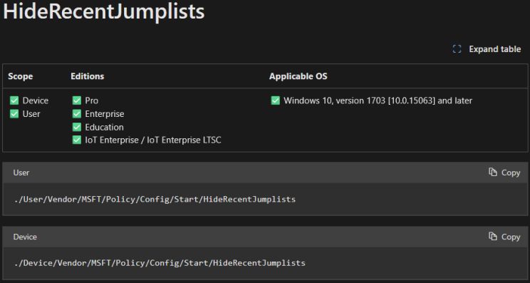Click the Applicable OS column header

point(298,76)
